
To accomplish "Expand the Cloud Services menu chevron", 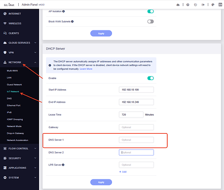I will pyautogui.click(x=35, y=43).
